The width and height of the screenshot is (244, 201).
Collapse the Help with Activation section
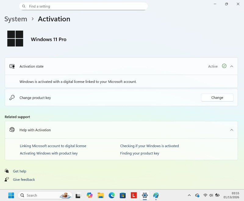pyautogui.click(x=231, y=130)
